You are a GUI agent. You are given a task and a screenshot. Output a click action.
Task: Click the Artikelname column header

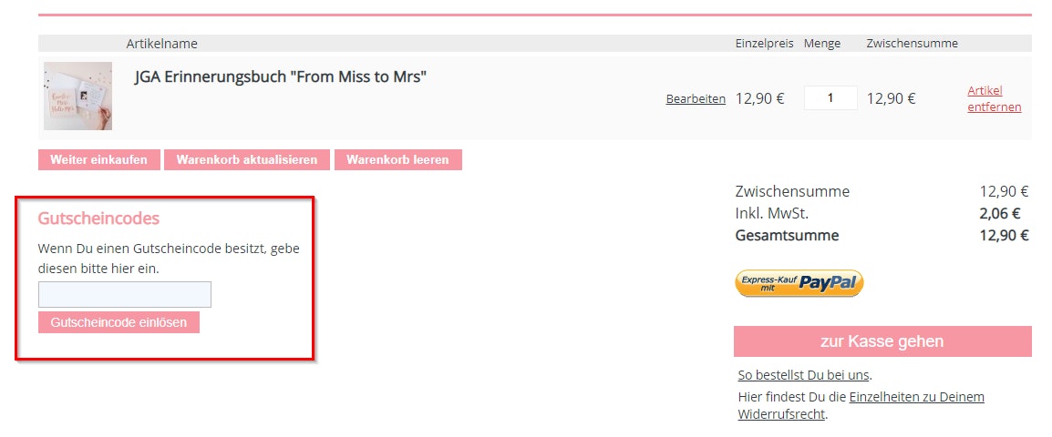coord(161,44)
